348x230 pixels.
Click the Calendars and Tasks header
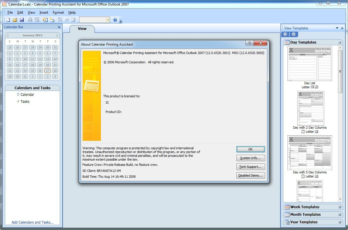[32, 88]
